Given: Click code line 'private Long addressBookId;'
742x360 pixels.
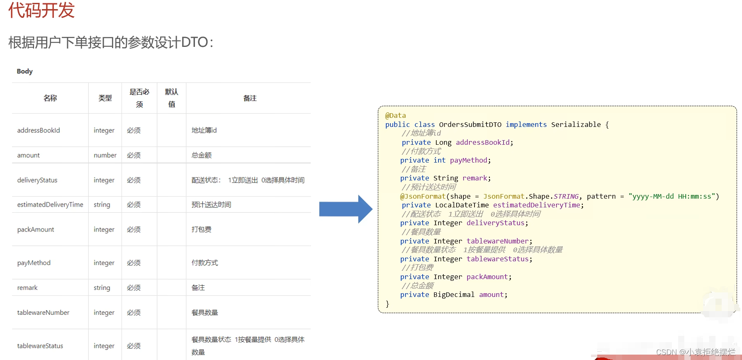Looking at the screenshot, I should point(457,142).
